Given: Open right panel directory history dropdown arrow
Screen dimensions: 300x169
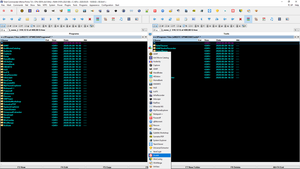Looking at the screenshot, I should click(298, 37).
